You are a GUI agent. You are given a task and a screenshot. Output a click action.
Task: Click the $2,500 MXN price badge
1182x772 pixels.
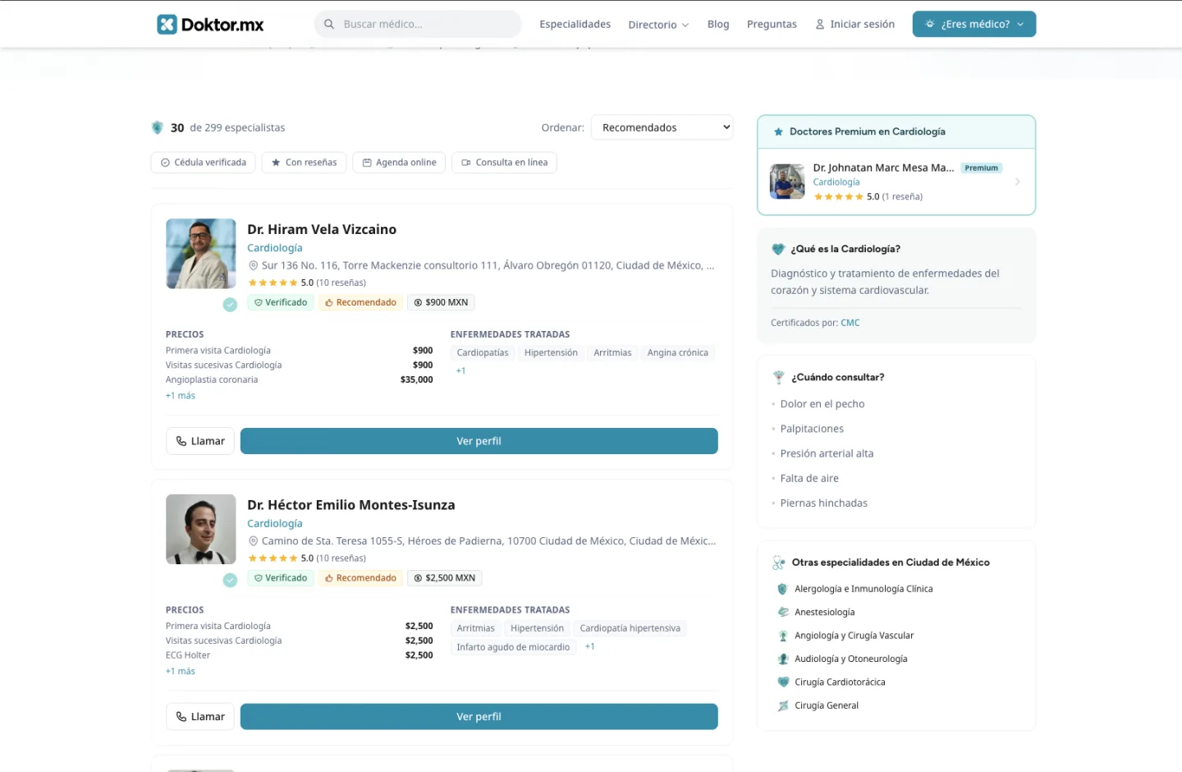(444, 578)
